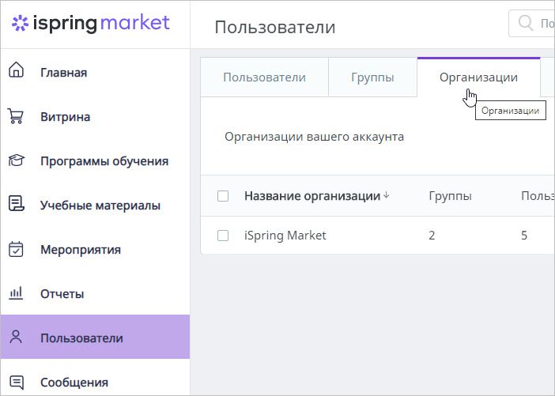Switch to the Пользователи tab
555x396 pixels.
[x=264, y=77]
